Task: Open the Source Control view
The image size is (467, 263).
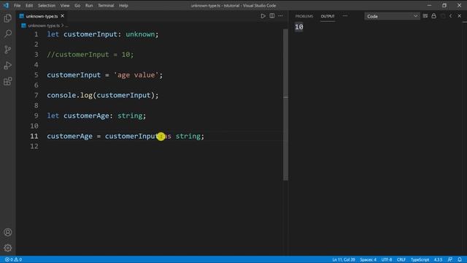Action: pos(8,50)
